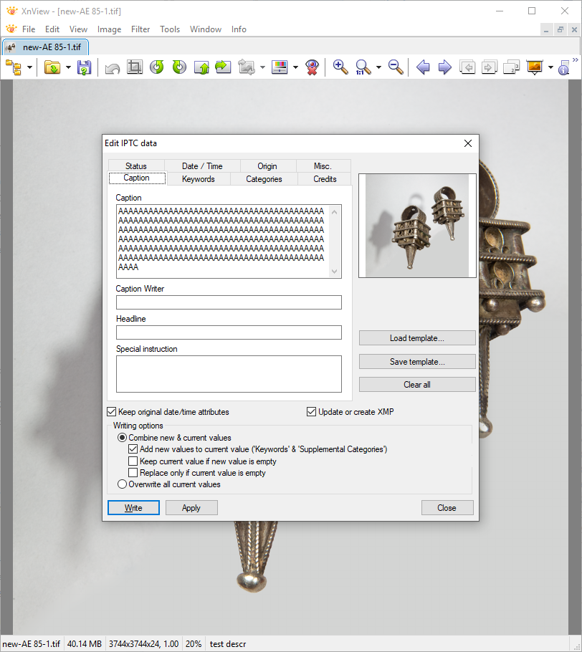
Task: Click the previous page icon
Action: [467, 67]
